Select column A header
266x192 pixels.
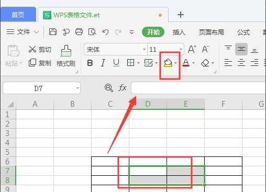coord(35,104)
